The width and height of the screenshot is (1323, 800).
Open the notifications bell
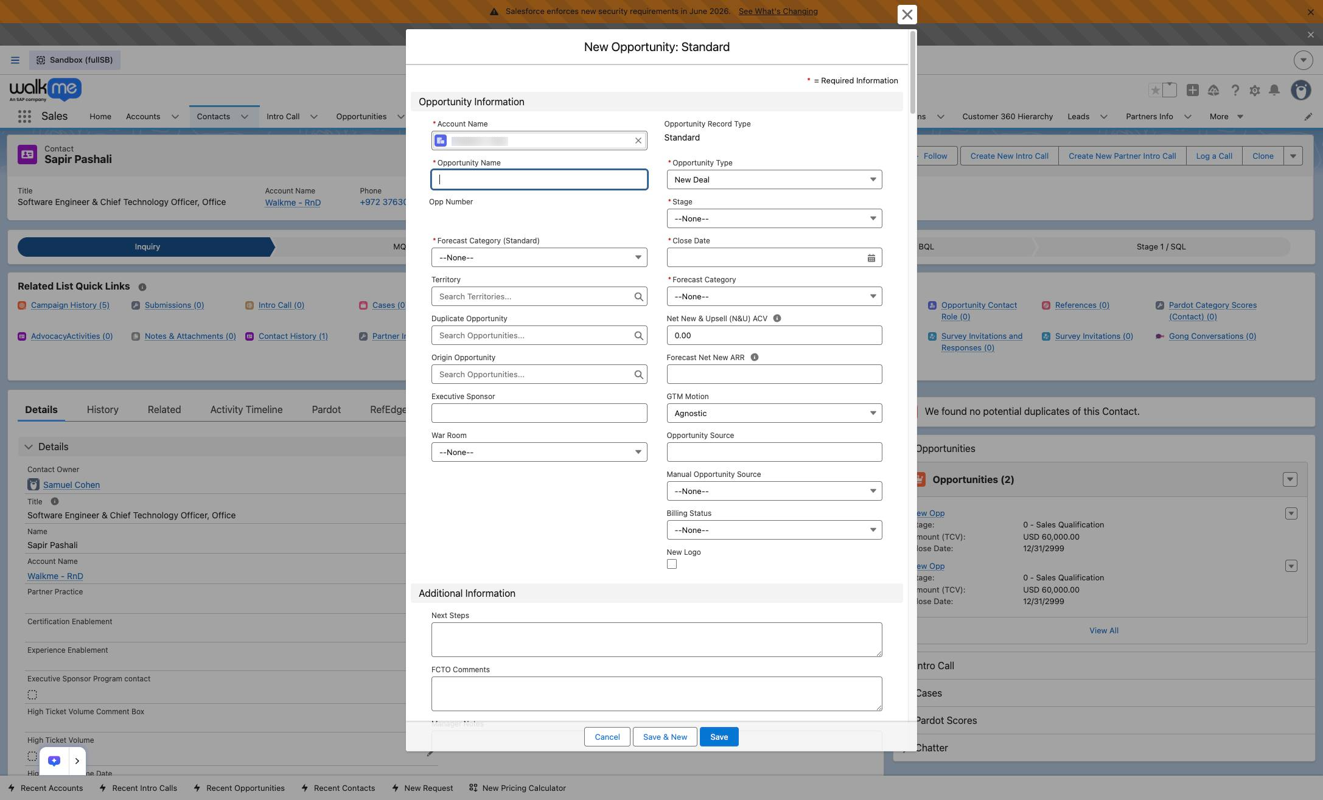pyautogui.click(x=1274, y=90)
